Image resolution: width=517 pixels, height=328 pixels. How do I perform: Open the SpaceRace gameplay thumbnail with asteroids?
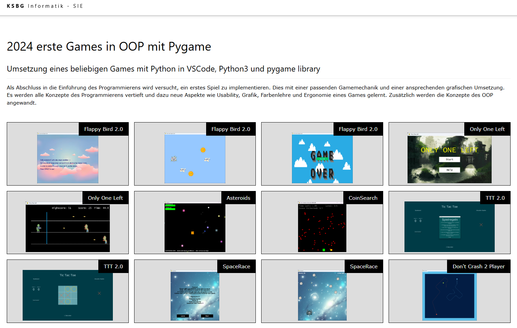[322, 291]
